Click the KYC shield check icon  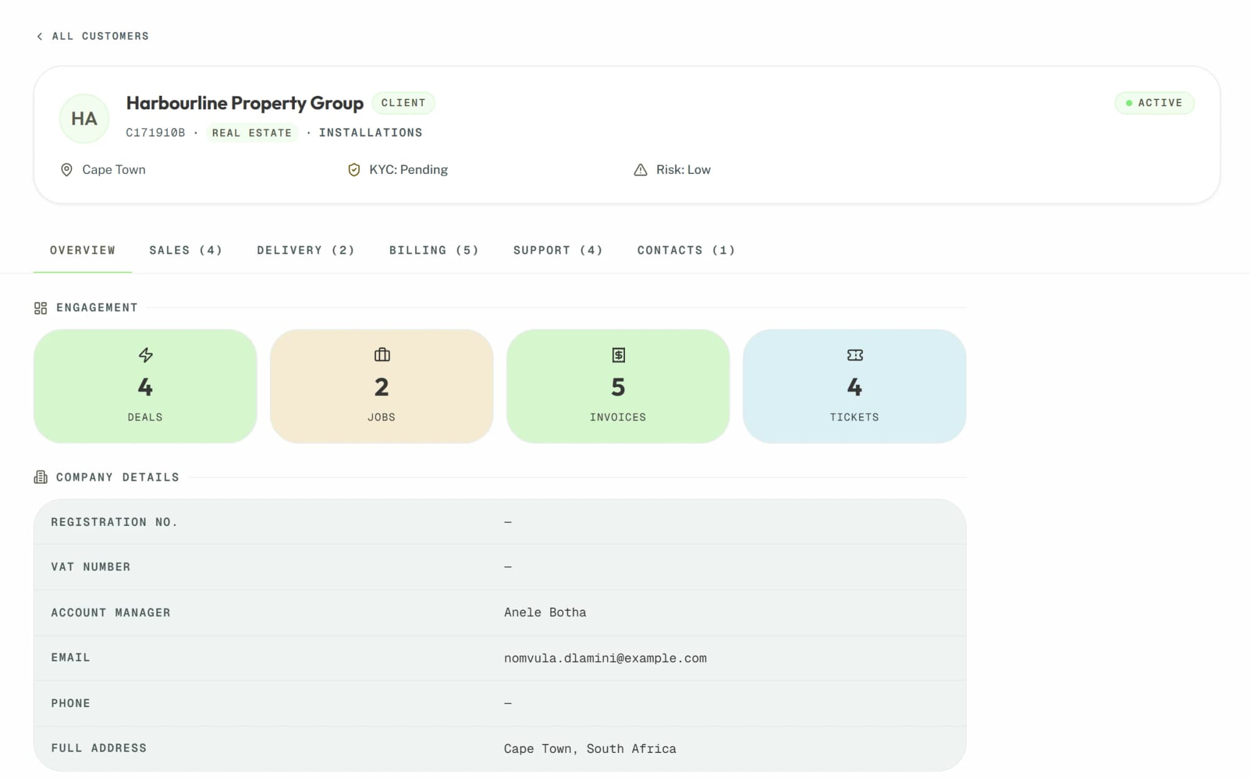click(x=354, y=170)
